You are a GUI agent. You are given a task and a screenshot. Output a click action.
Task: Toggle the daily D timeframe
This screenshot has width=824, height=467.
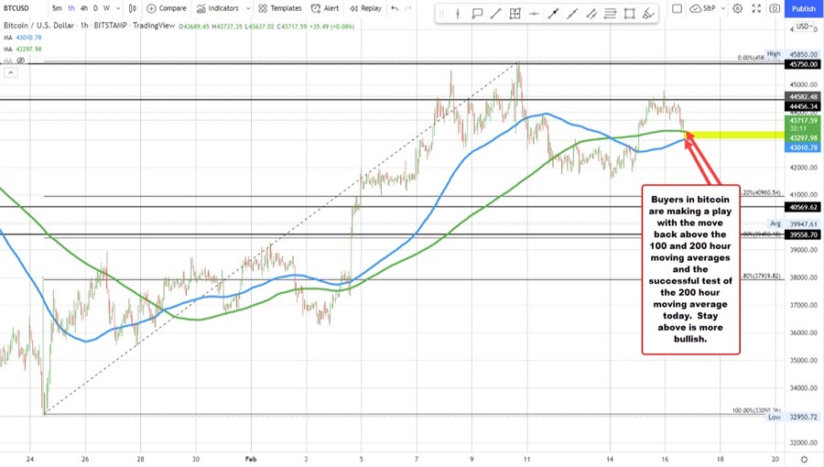(x=97, y=8)
